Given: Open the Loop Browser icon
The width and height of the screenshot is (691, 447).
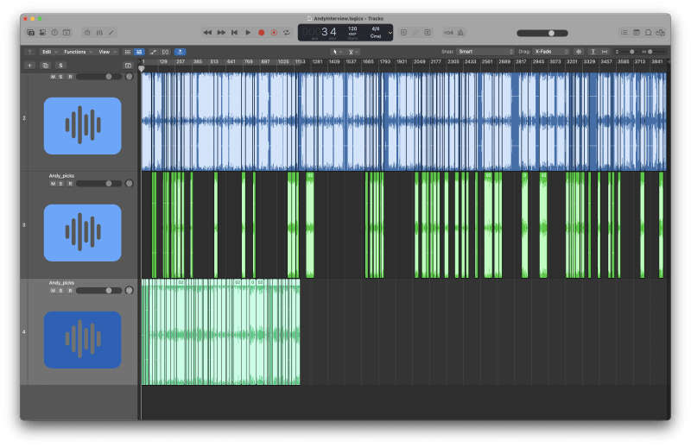Looking at the screenshot, I should [x=649, y=33].
